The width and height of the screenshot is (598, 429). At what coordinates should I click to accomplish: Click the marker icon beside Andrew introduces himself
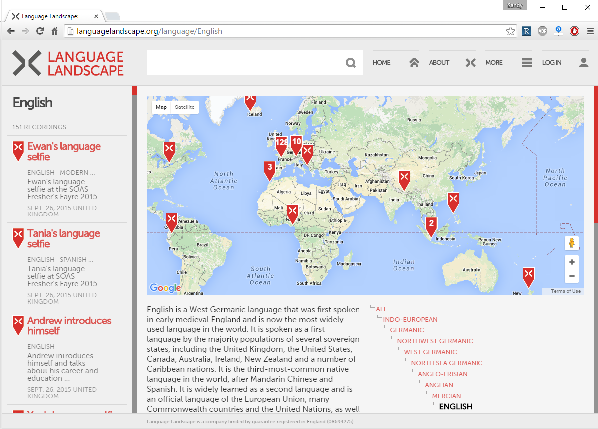[x=18, y=325]
